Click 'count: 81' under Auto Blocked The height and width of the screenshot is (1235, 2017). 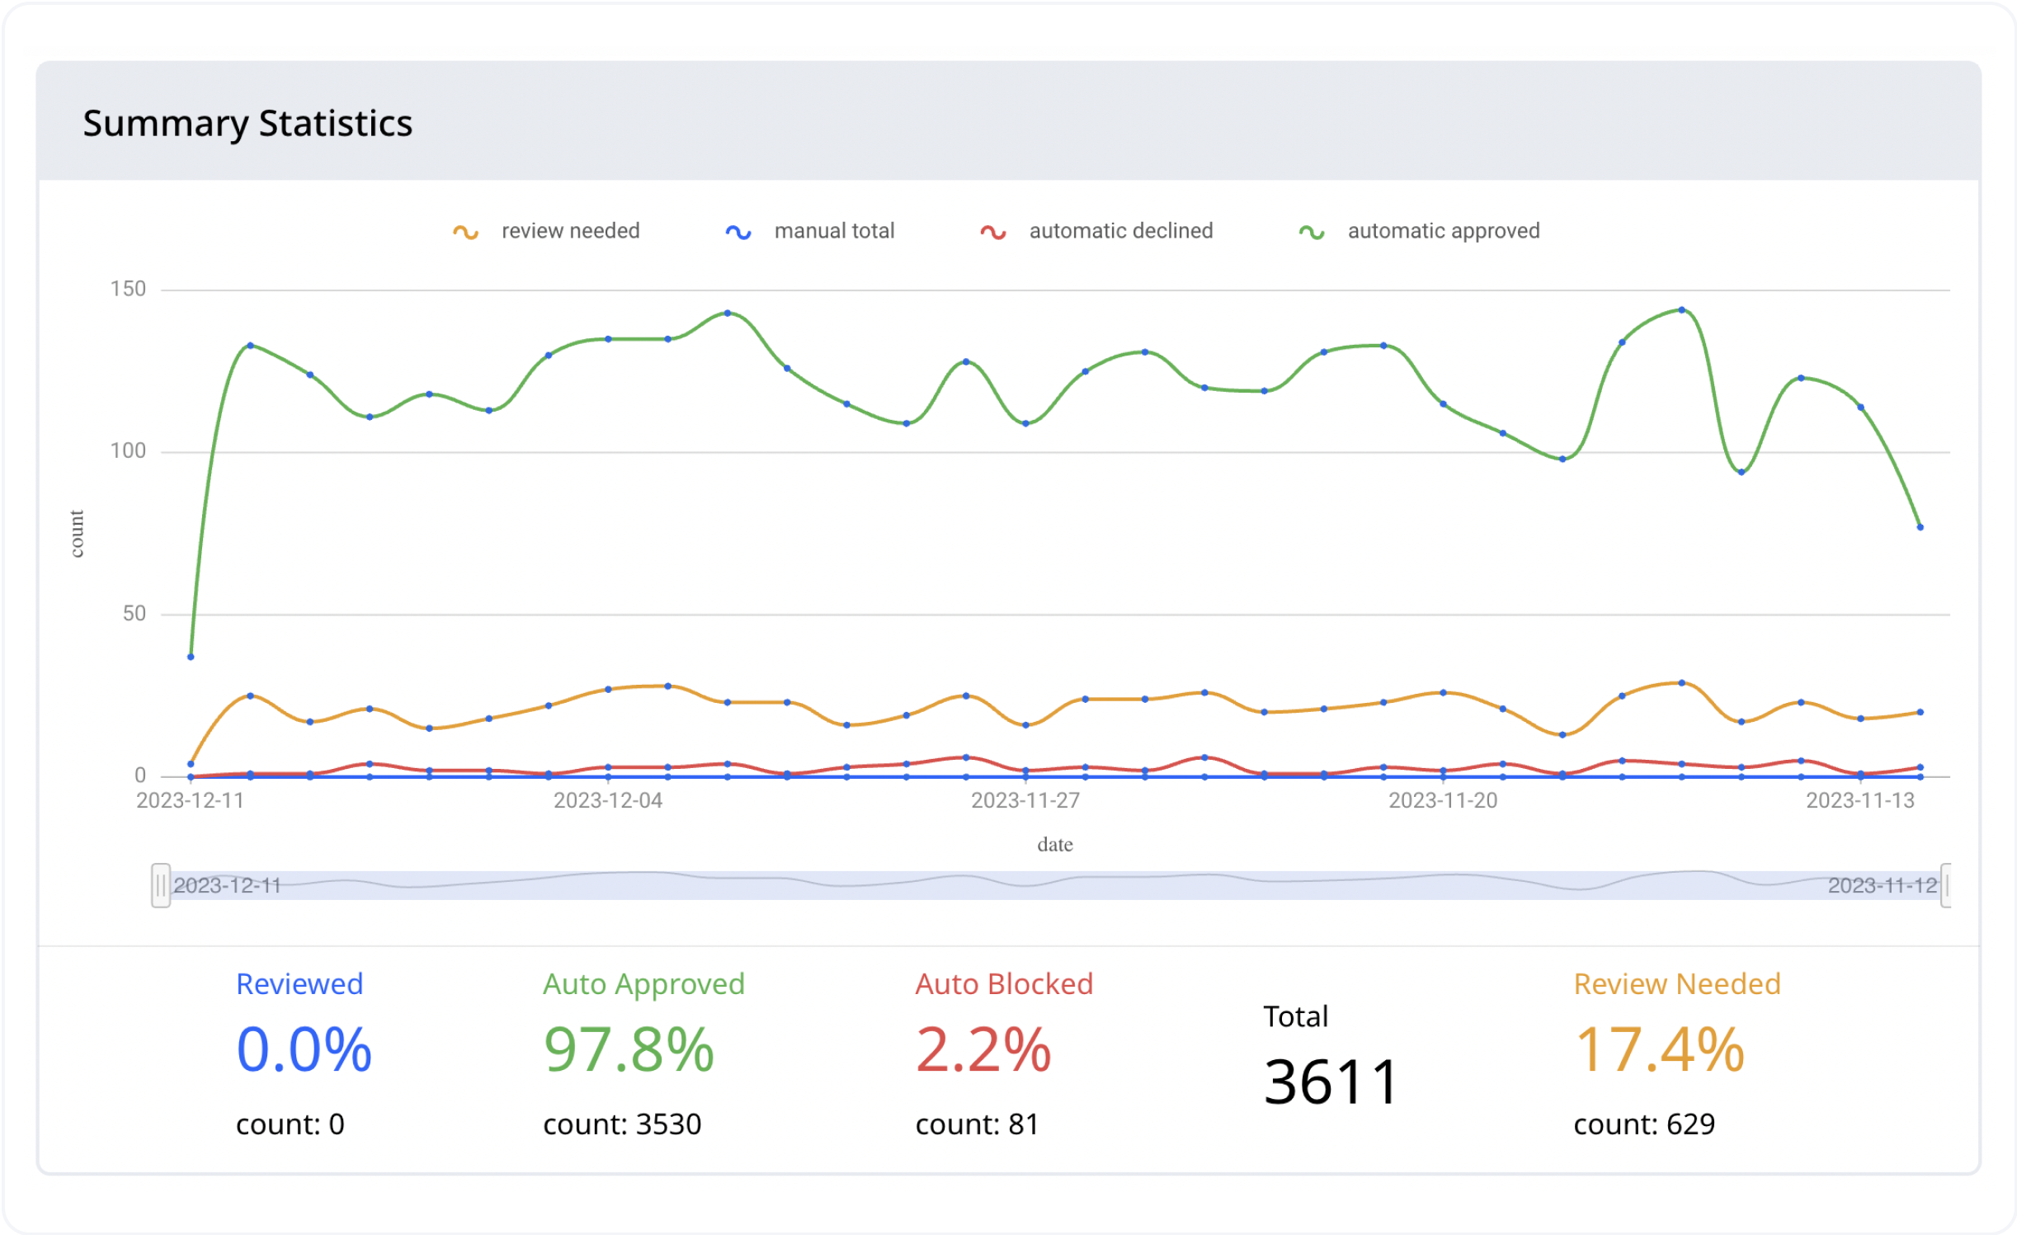click(977, 1124)
